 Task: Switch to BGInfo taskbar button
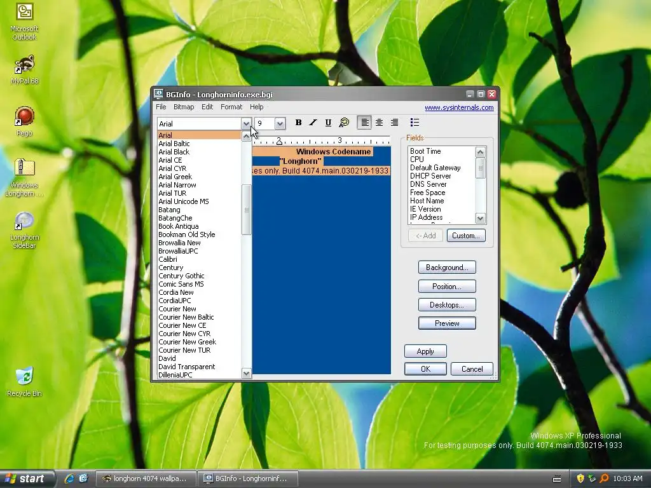[x=247, y=478]
